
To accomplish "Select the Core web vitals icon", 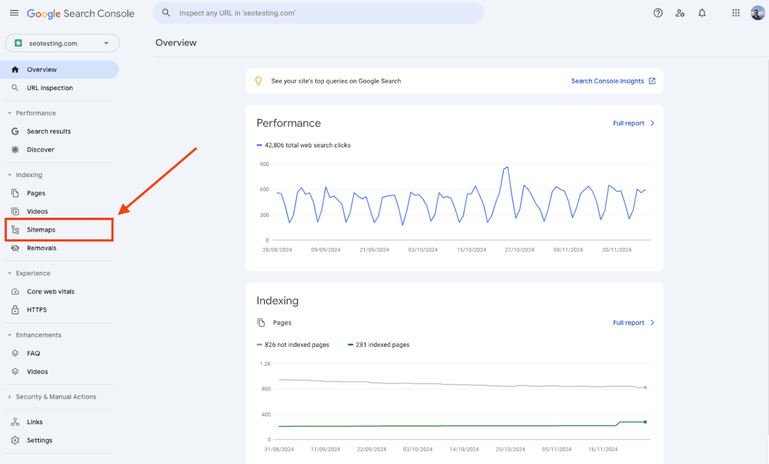I will coord(16,291).
